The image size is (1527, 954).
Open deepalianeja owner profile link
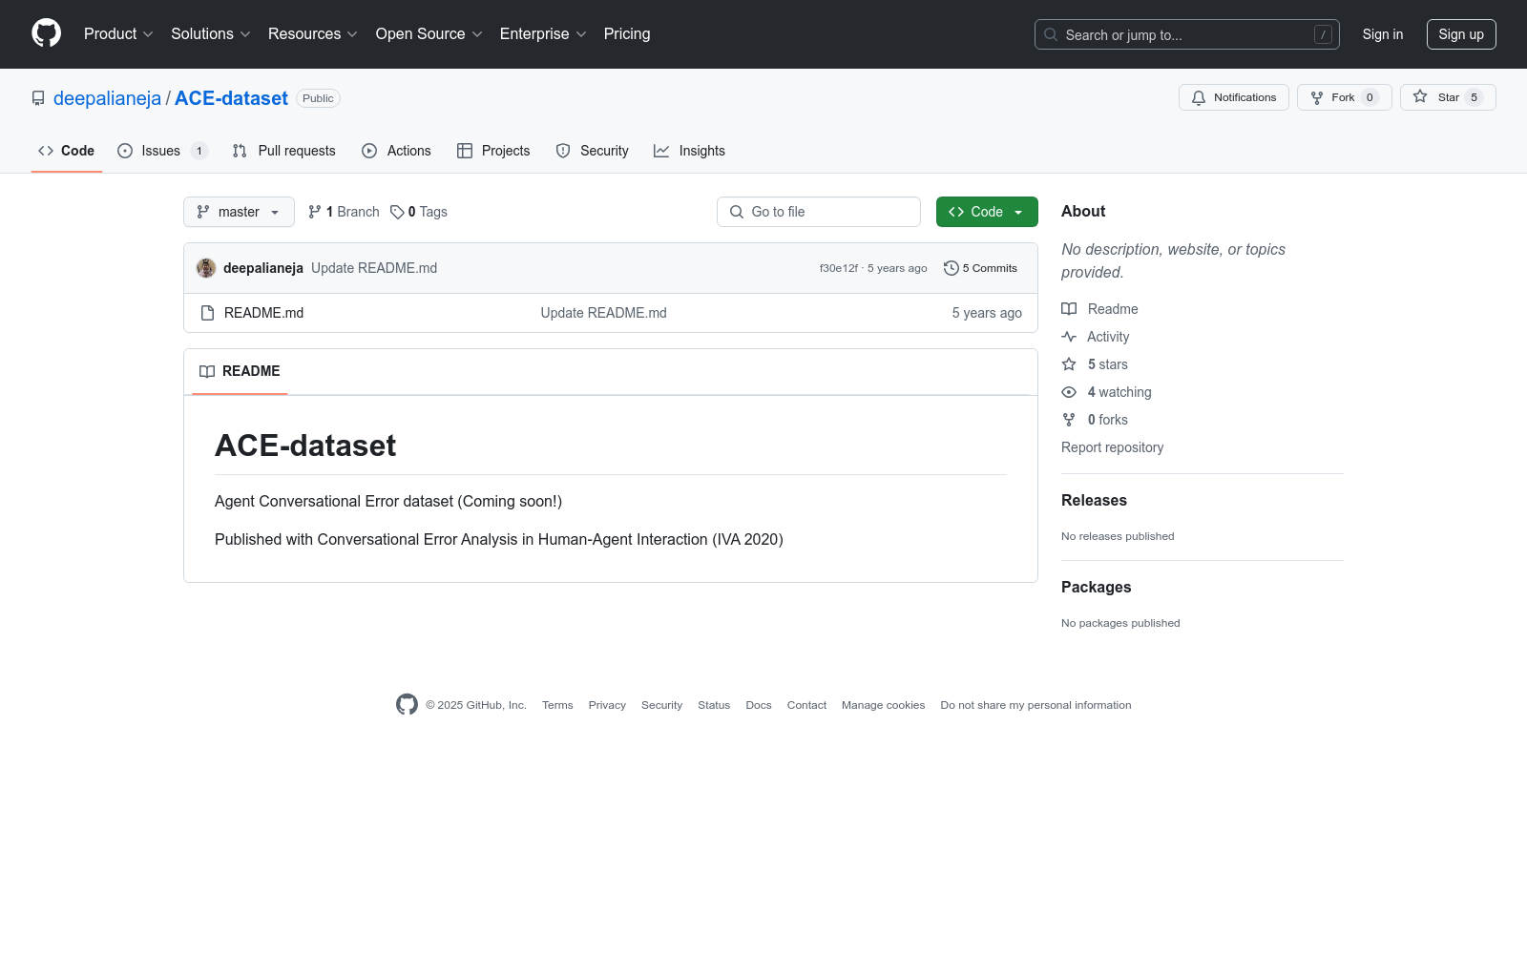108,98
